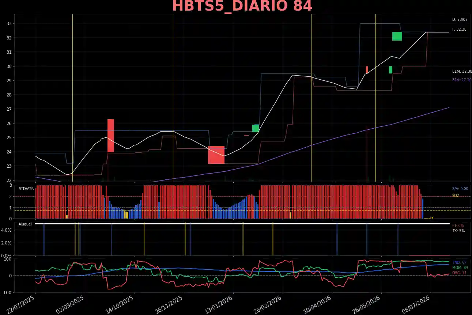
Task: Click the 26/02/2026 date axis label
Action: 269,305
